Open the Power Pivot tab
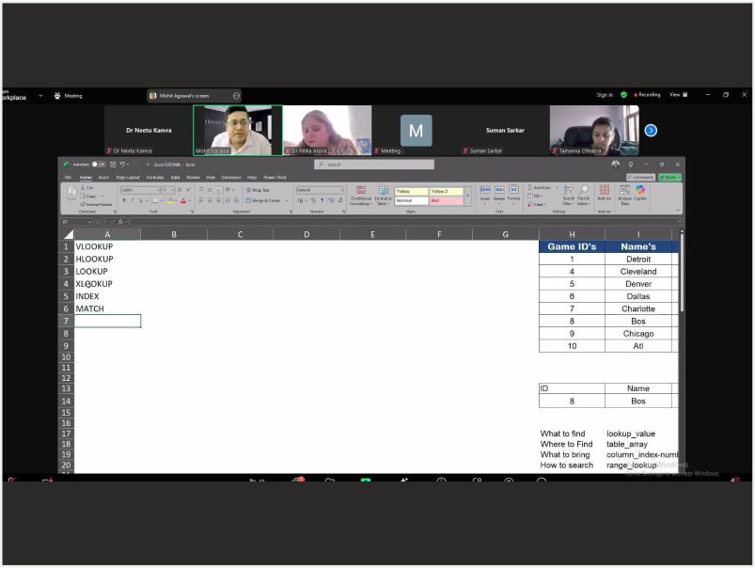Image resolution: width=755 pixels, height=568 pixels. 273,176
